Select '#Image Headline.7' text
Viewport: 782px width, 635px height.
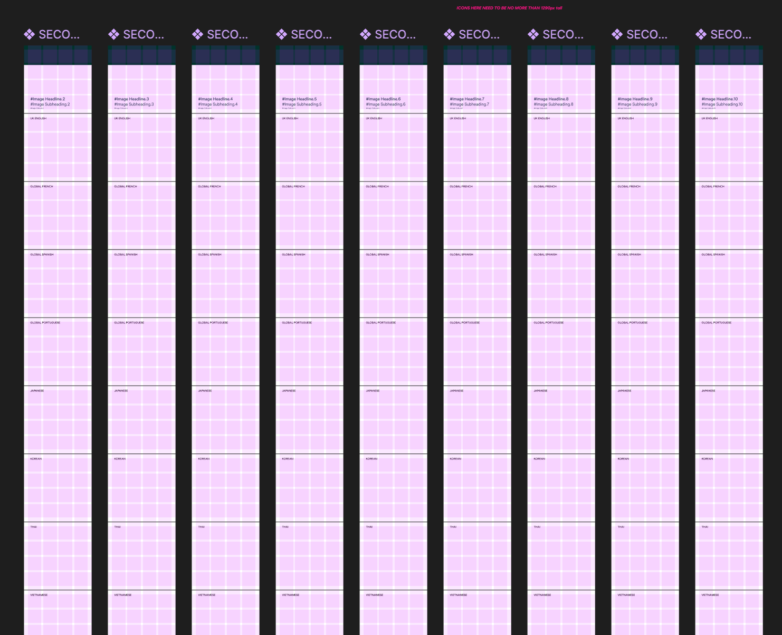coord(467,99)
